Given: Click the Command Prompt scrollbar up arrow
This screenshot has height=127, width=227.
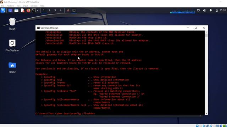Looking at the screenshot, I should (x=206, y=32).
